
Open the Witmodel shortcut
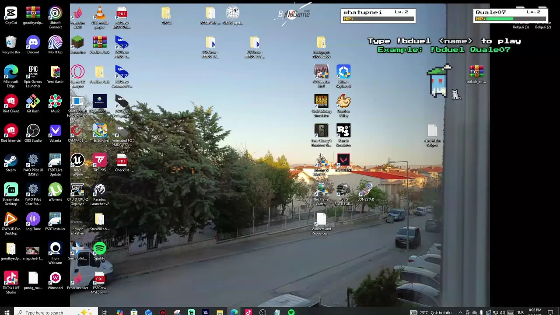point(55,280)
